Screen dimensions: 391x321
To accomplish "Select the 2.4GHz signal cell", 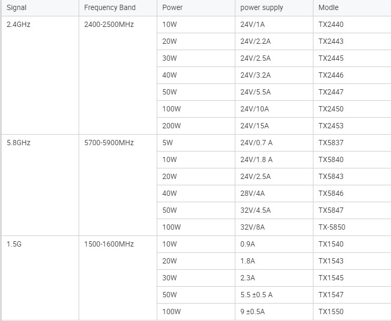I will (x=40, y=75).
